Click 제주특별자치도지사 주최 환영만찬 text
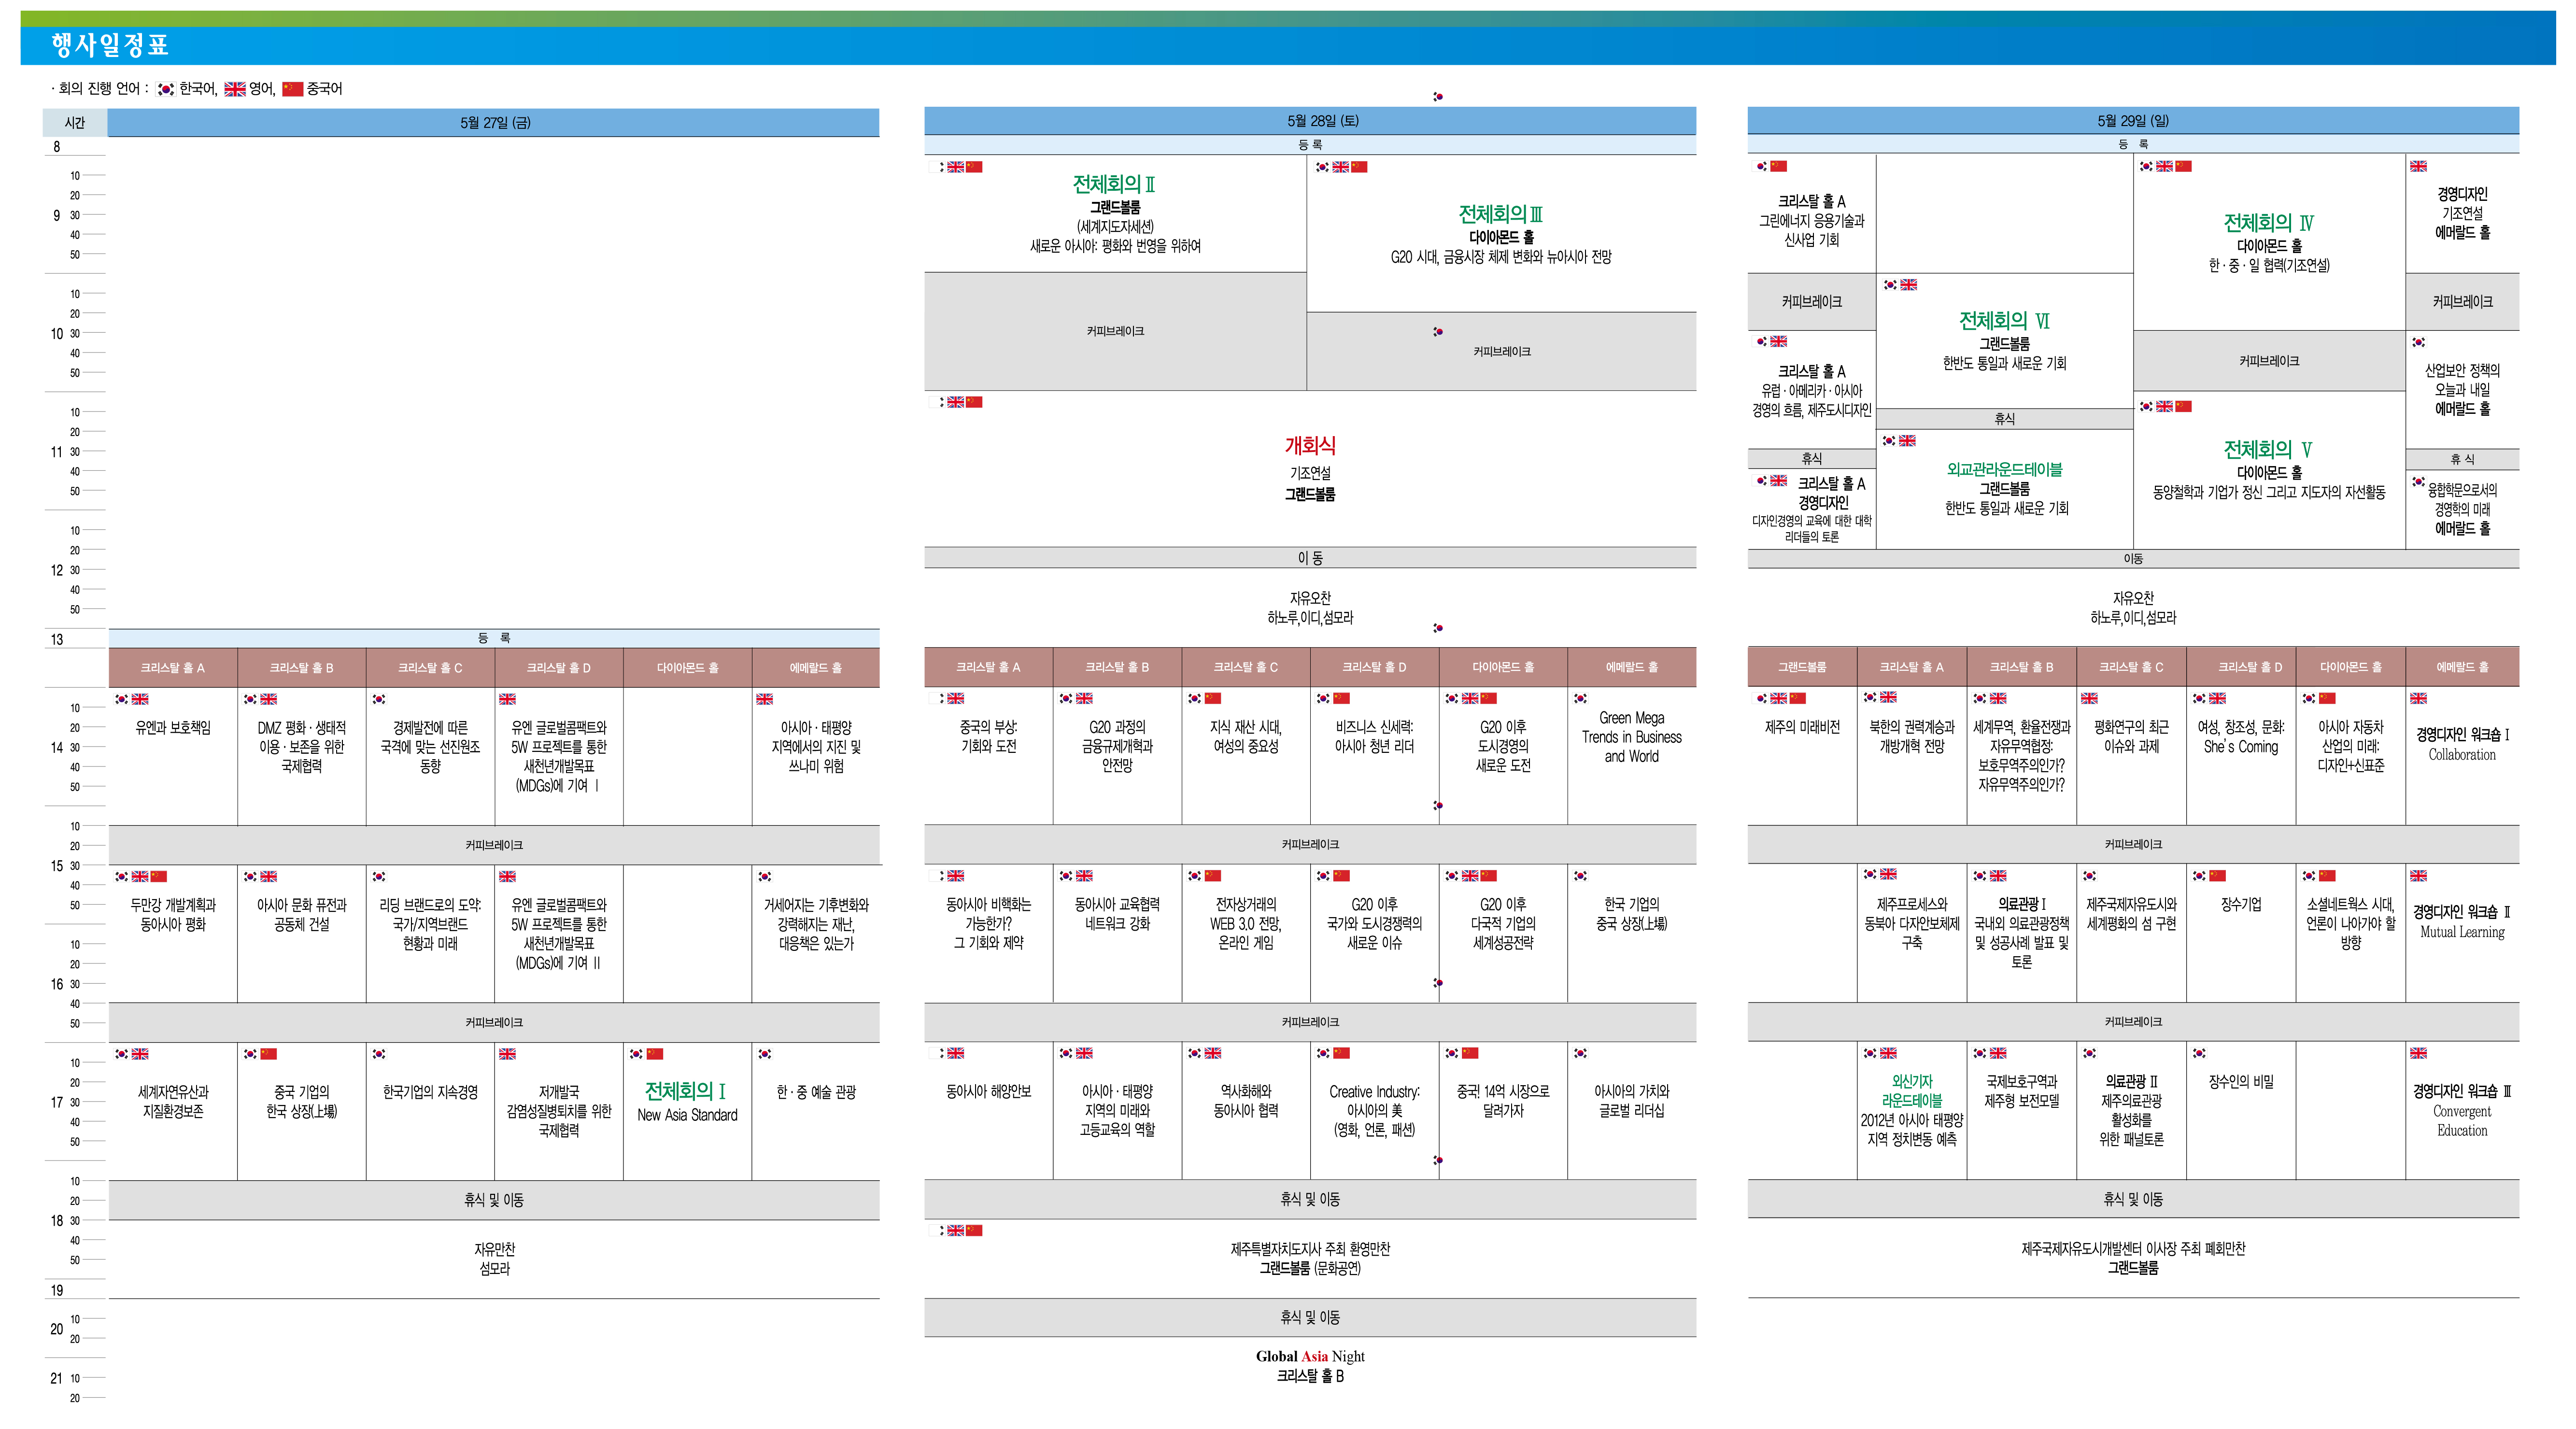The width and height of the screenshot is (2576, 1429). tap(1310, 1250)
